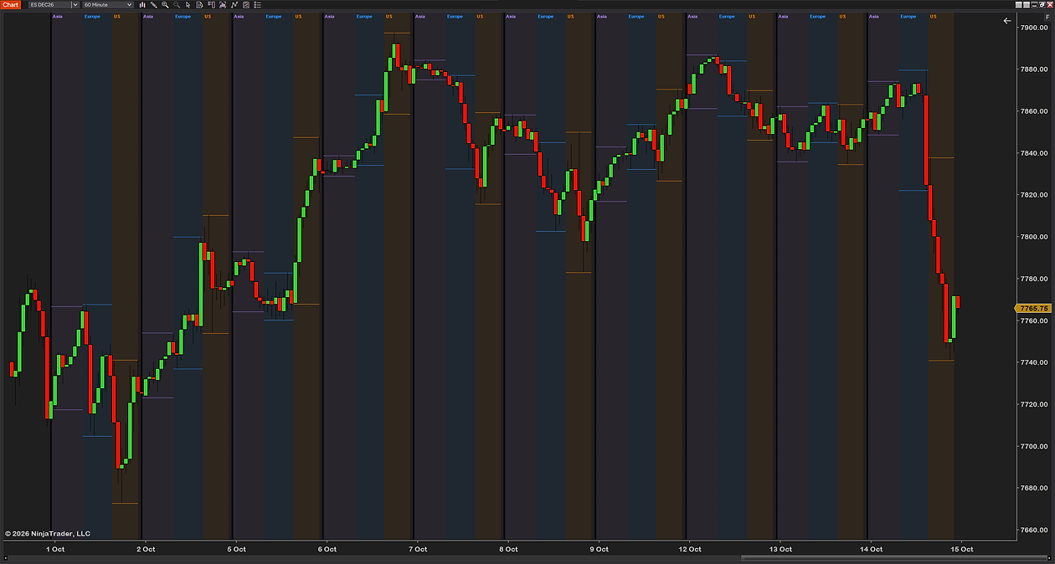
Task: Click the 12 Oct date label
Action: pyautogui.click(x=690, y=549)
